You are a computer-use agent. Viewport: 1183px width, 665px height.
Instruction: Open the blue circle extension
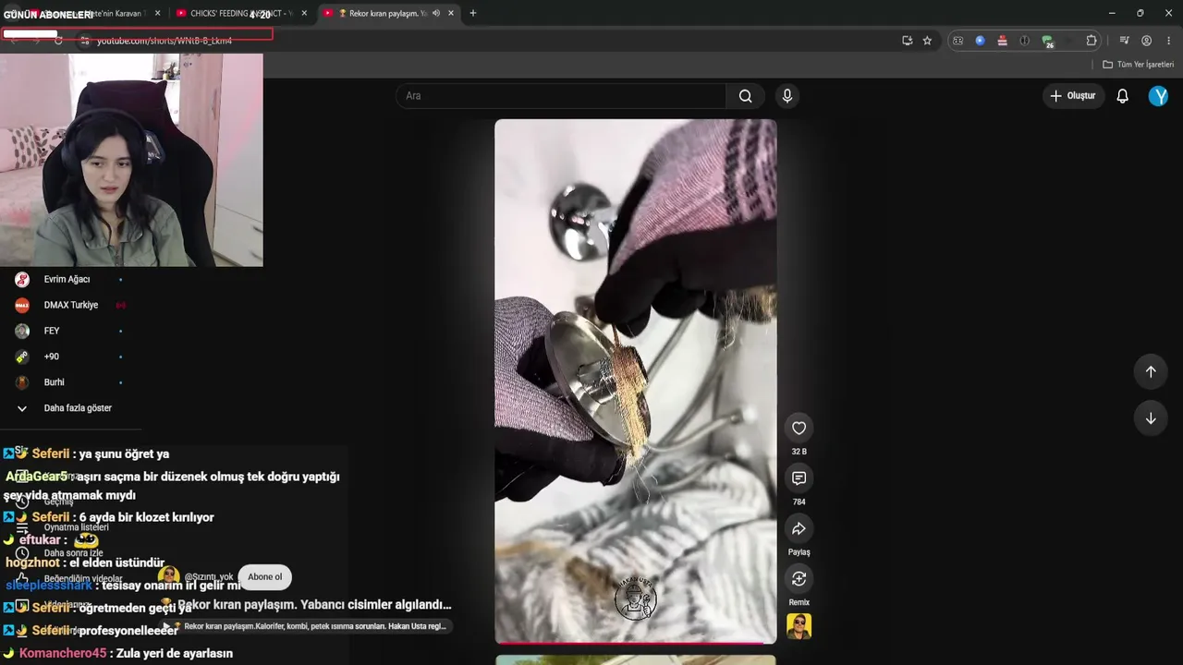(980, 41)
